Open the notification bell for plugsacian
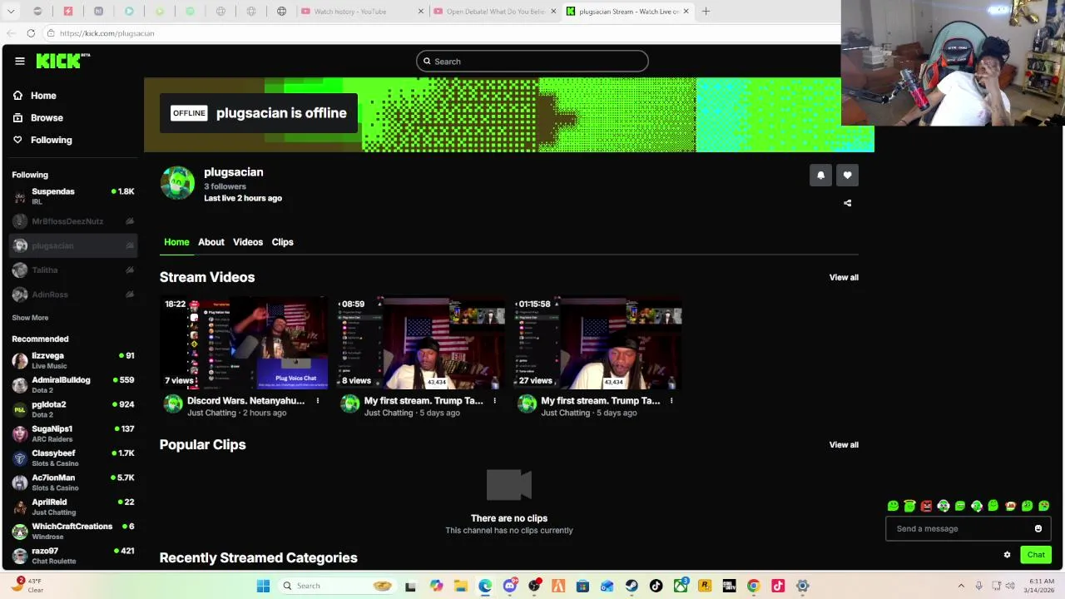Screen dimensions: 1065x599 (820, 175)
